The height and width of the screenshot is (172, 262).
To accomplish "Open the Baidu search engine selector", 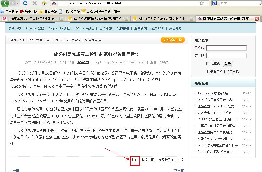I will click(x=215, y=3).
